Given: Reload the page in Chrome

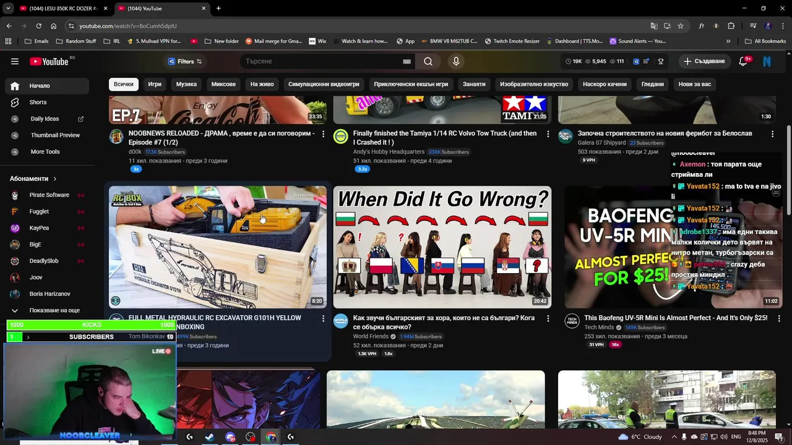Looking at the screenshot, I should (38, 26).
